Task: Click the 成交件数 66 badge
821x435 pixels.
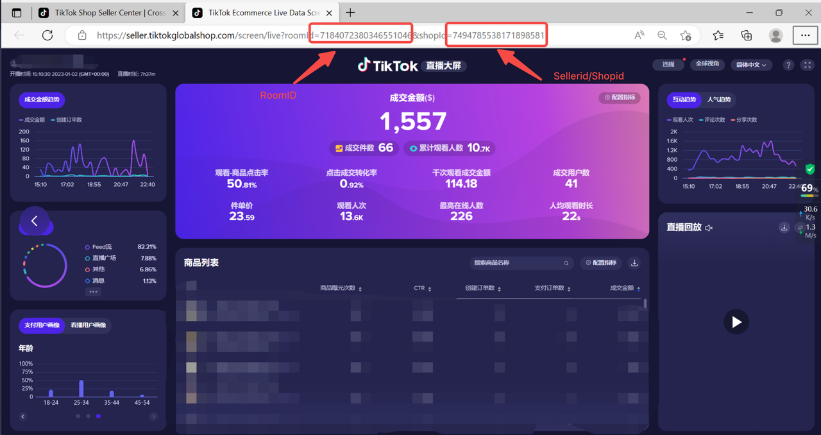Action: click(364, 148)
